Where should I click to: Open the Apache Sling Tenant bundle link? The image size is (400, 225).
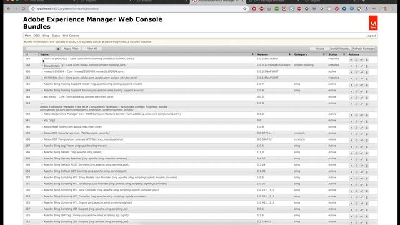click(73, 152)
